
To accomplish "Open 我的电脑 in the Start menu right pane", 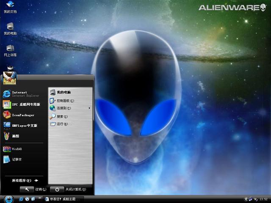I will coord(64,92).
